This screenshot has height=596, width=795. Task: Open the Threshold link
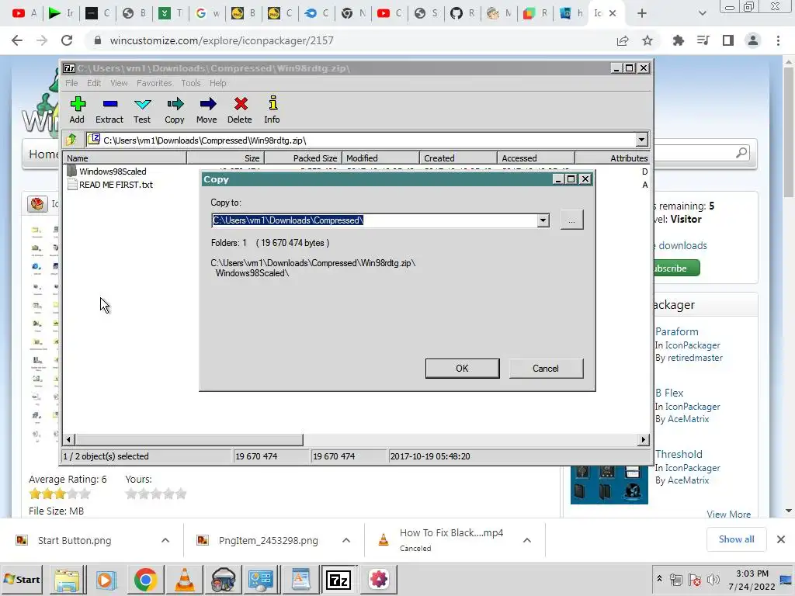coord(679,454)
